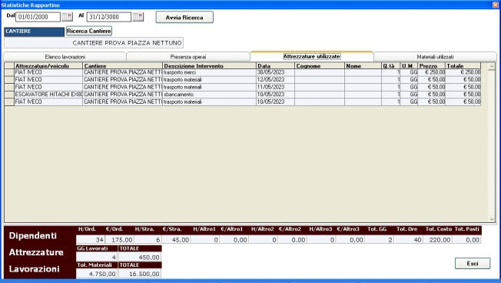Viewport: 501px width, 283px height.
Task: Switch to the Elenco lavorazioni tab
Action: pyautogui.click(x=65, y=57)
